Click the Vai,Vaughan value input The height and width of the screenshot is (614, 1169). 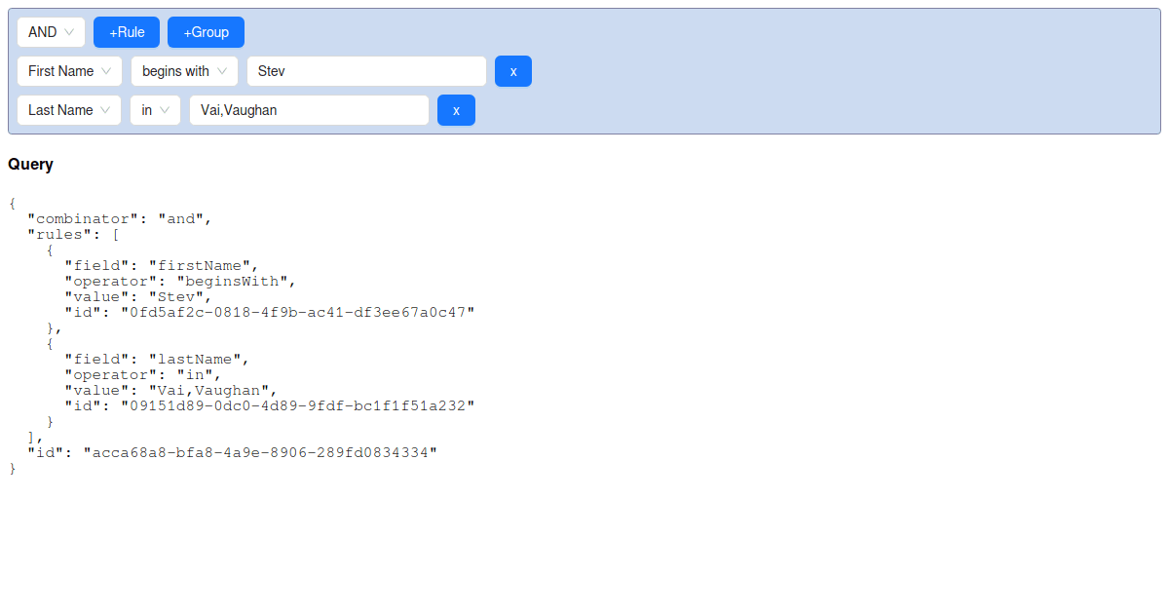pos(309,109)
